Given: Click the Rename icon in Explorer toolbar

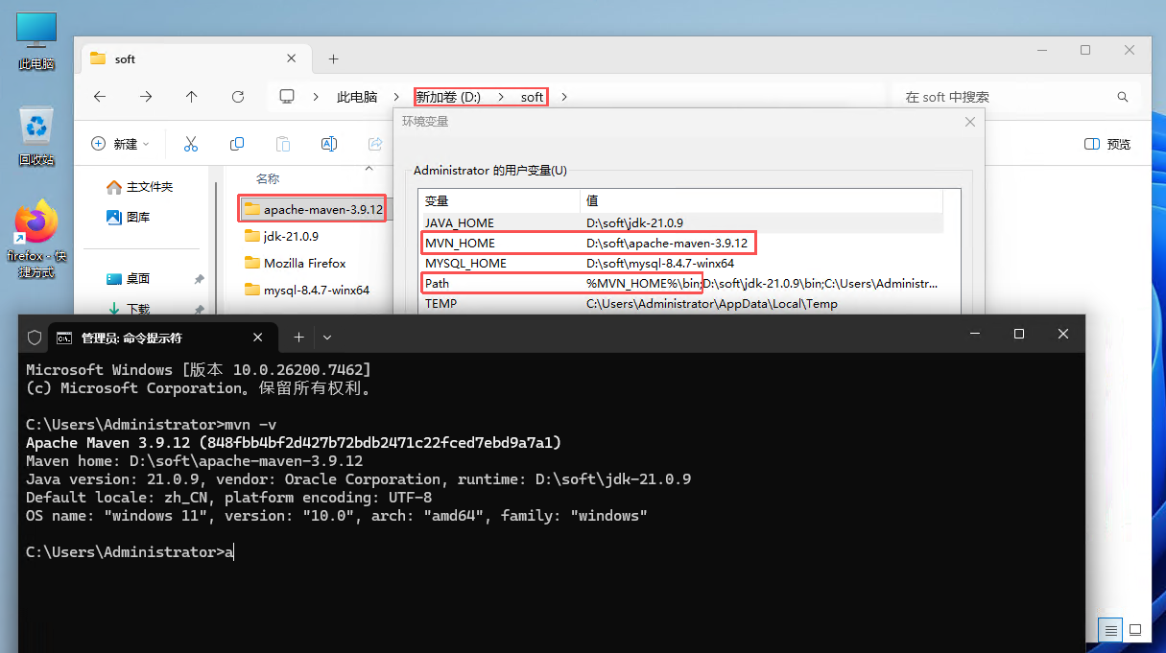Looking at the screenshot, I should click(x=329, y=144).
